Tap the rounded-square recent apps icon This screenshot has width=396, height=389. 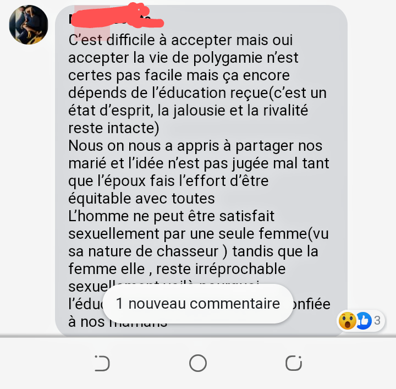pyautogui.click(x=294, y=363)
